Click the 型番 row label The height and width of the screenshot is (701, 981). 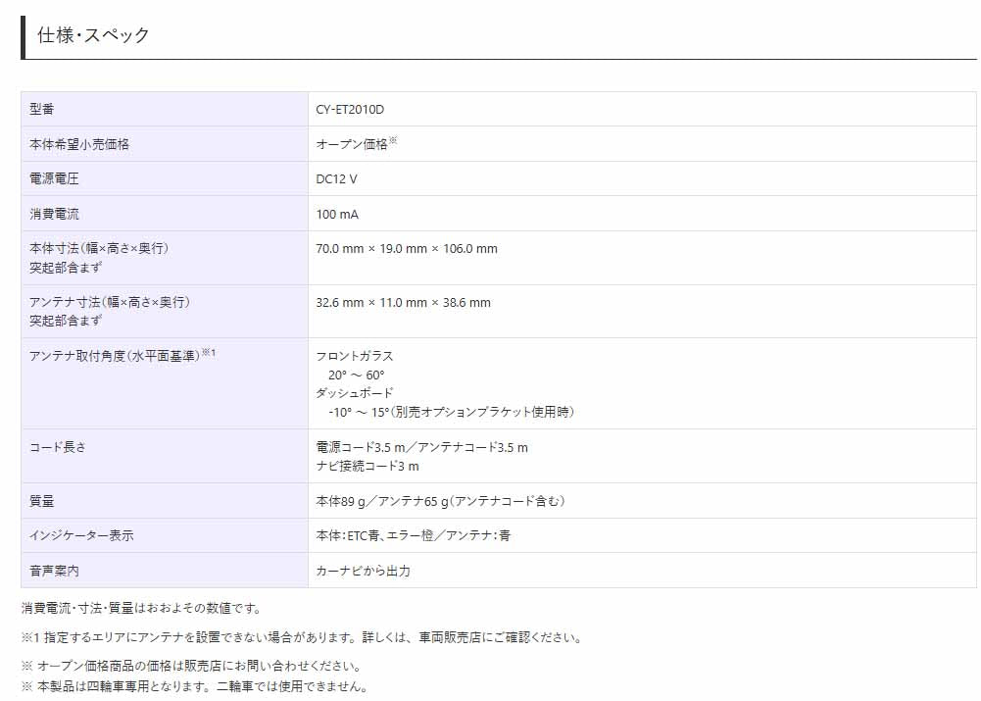[x=39, y=109]
